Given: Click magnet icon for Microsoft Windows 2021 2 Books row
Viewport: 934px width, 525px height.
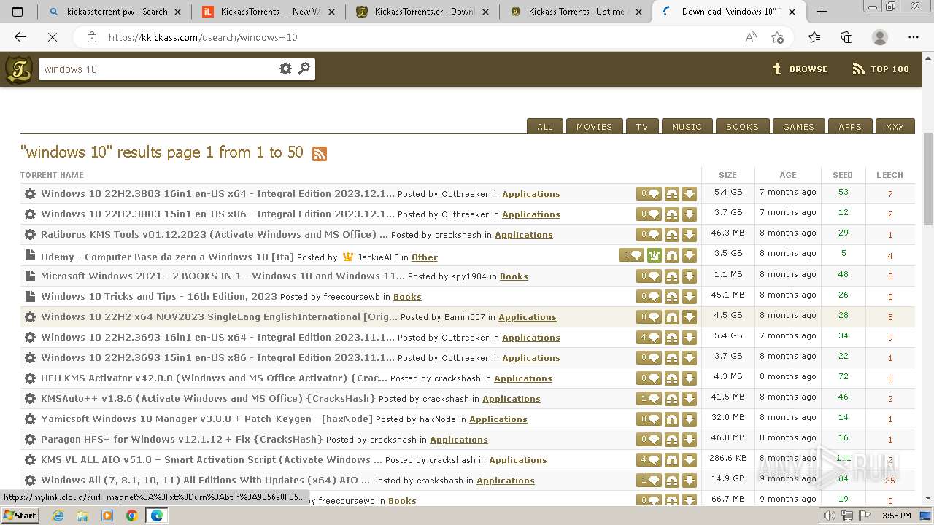Looking at the screenshot, I should tap(672, 276).
